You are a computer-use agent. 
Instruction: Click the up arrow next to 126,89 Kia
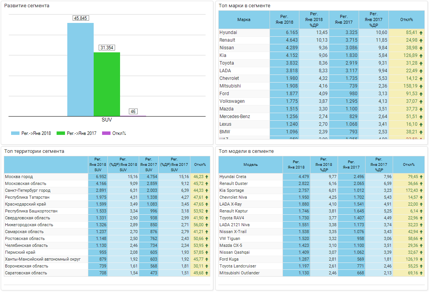[x=421, y=56]
